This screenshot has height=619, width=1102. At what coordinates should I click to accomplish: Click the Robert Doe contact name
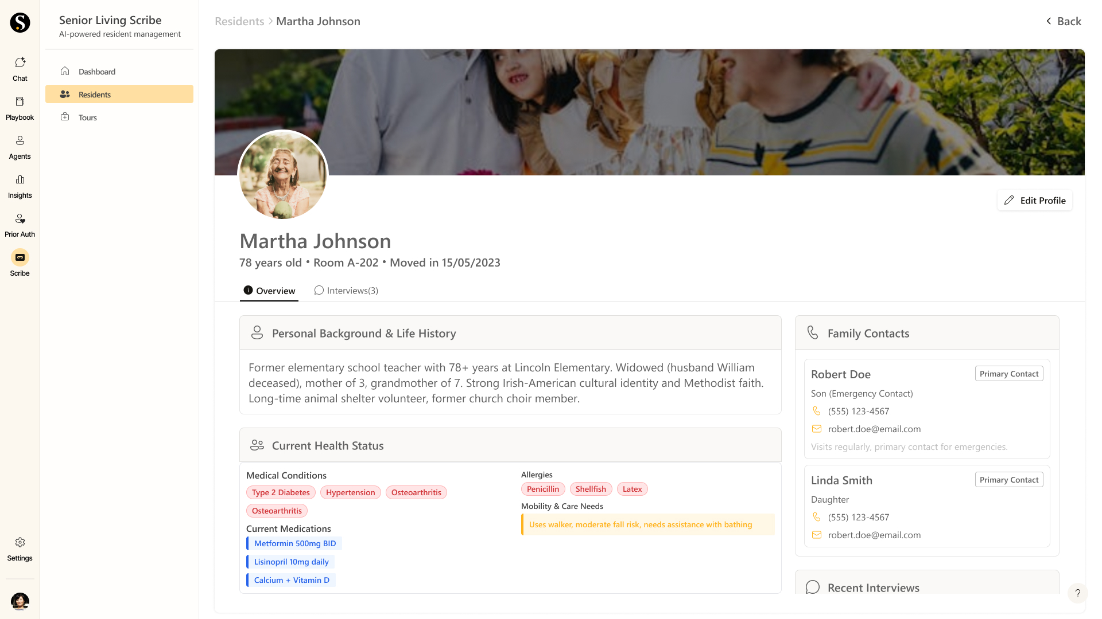point(841,374)
